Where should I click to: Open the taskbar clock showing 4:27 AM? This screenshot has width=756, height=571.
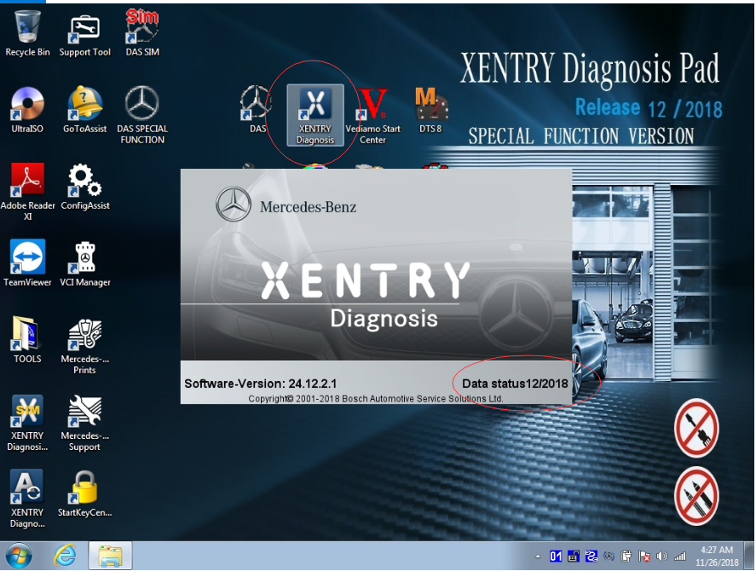[x=717, y=556]
